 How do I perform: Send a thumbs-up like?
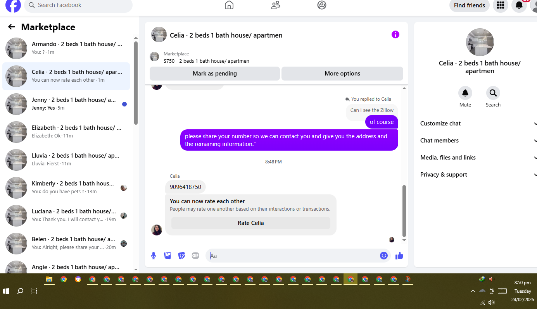pos(399,256)
